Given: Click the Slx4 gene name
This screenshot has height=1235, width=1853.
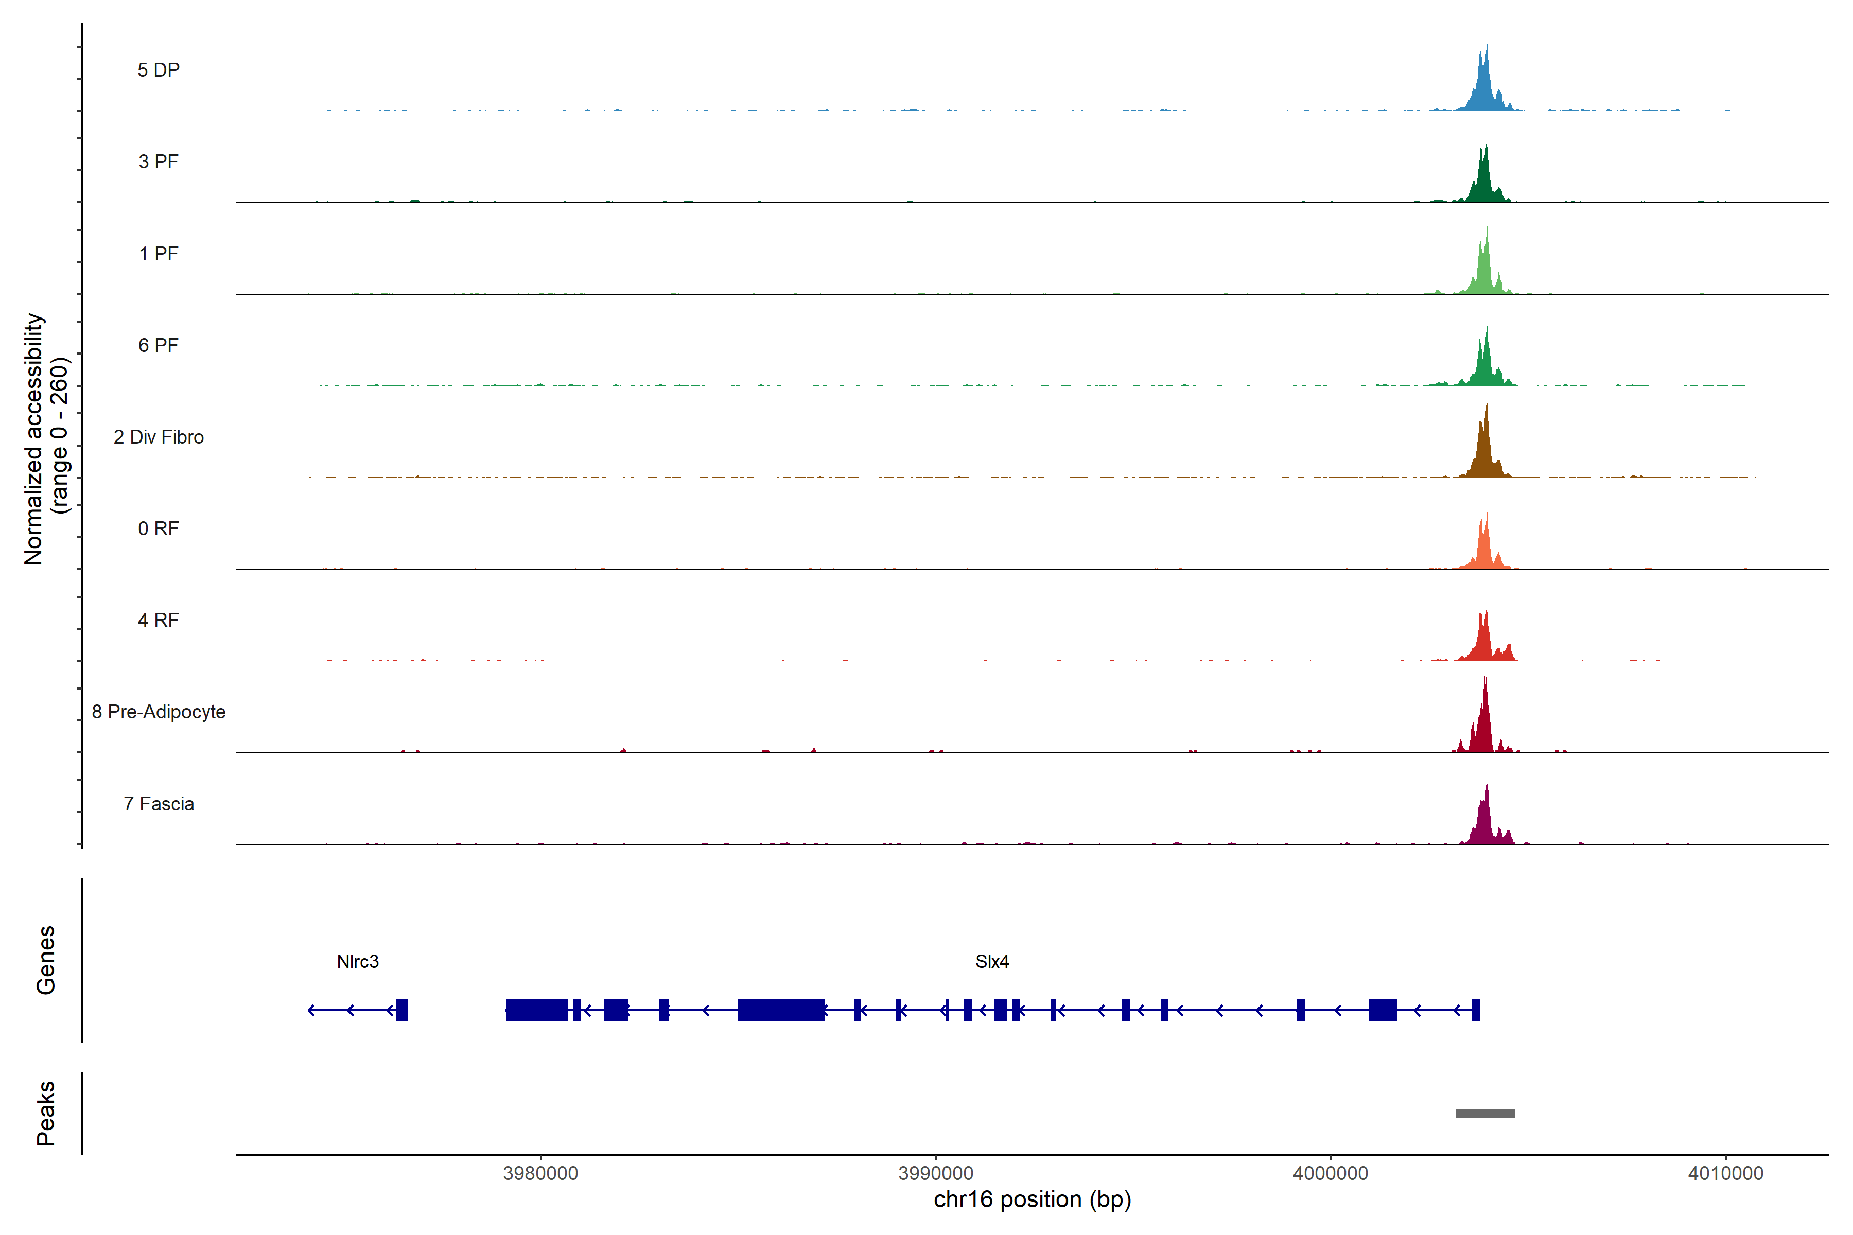Looking at the screenshot, I should 992,962.
